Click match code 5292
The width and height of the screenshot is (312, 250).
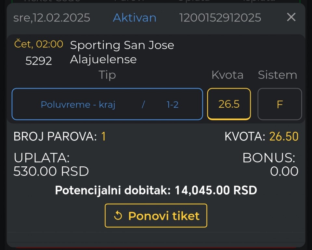(x=39, y=61)
